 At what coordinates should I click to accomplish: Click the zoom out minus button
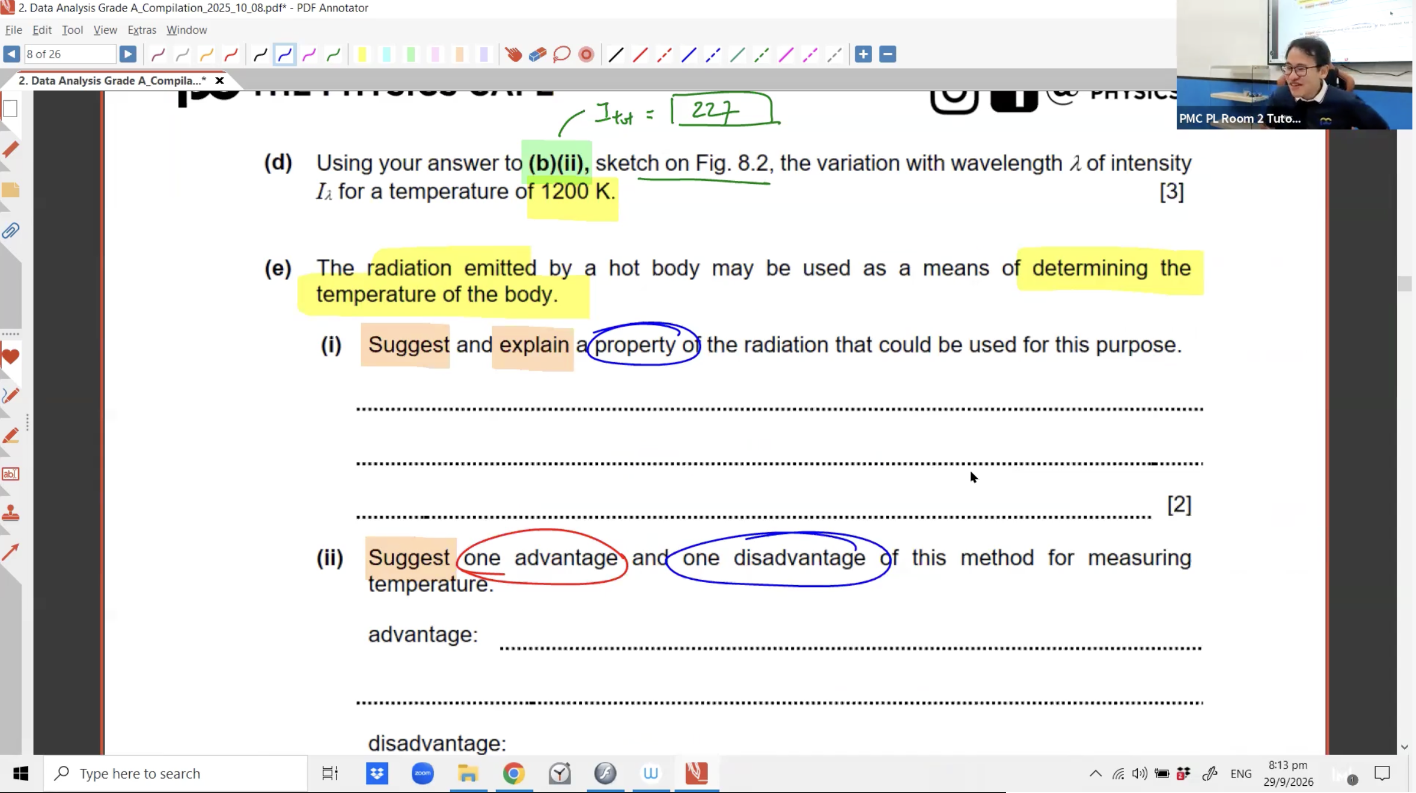point(887,54)
